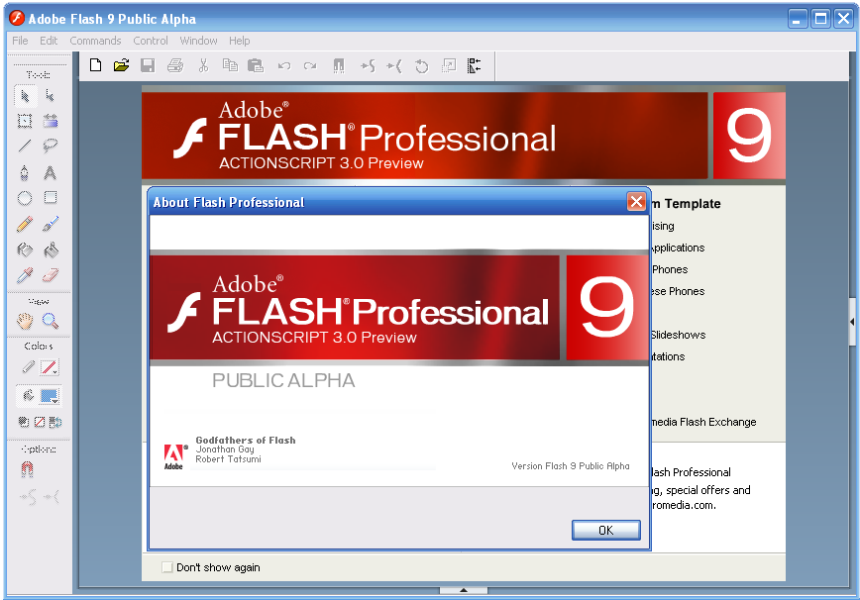Click 'Version Flash 9 Public Alpha' text

click(571, 465)
